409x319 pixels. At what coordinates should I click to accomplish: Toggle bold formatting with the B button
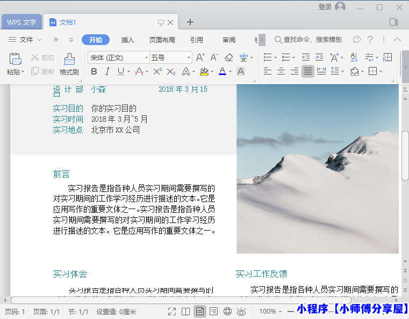[94, 71]
